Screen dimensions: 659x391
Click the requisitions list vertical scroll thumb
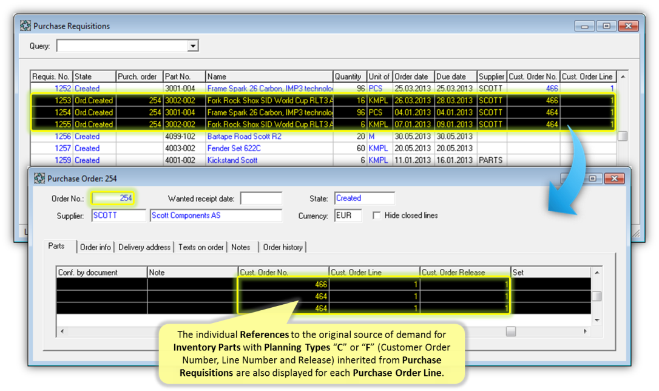(623, 136)
